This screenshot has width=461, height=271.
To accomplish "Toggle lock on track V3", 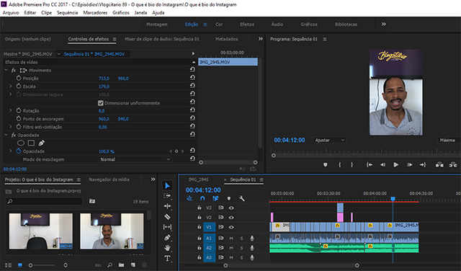I will tap(200, 208).
